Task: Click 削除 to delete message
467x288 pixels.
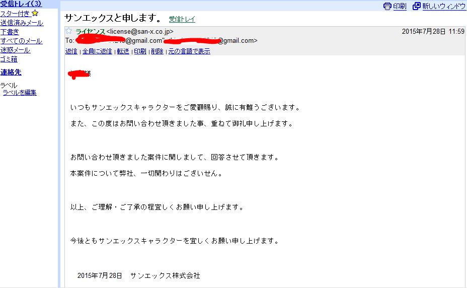Action: click(x=157, y=51)
